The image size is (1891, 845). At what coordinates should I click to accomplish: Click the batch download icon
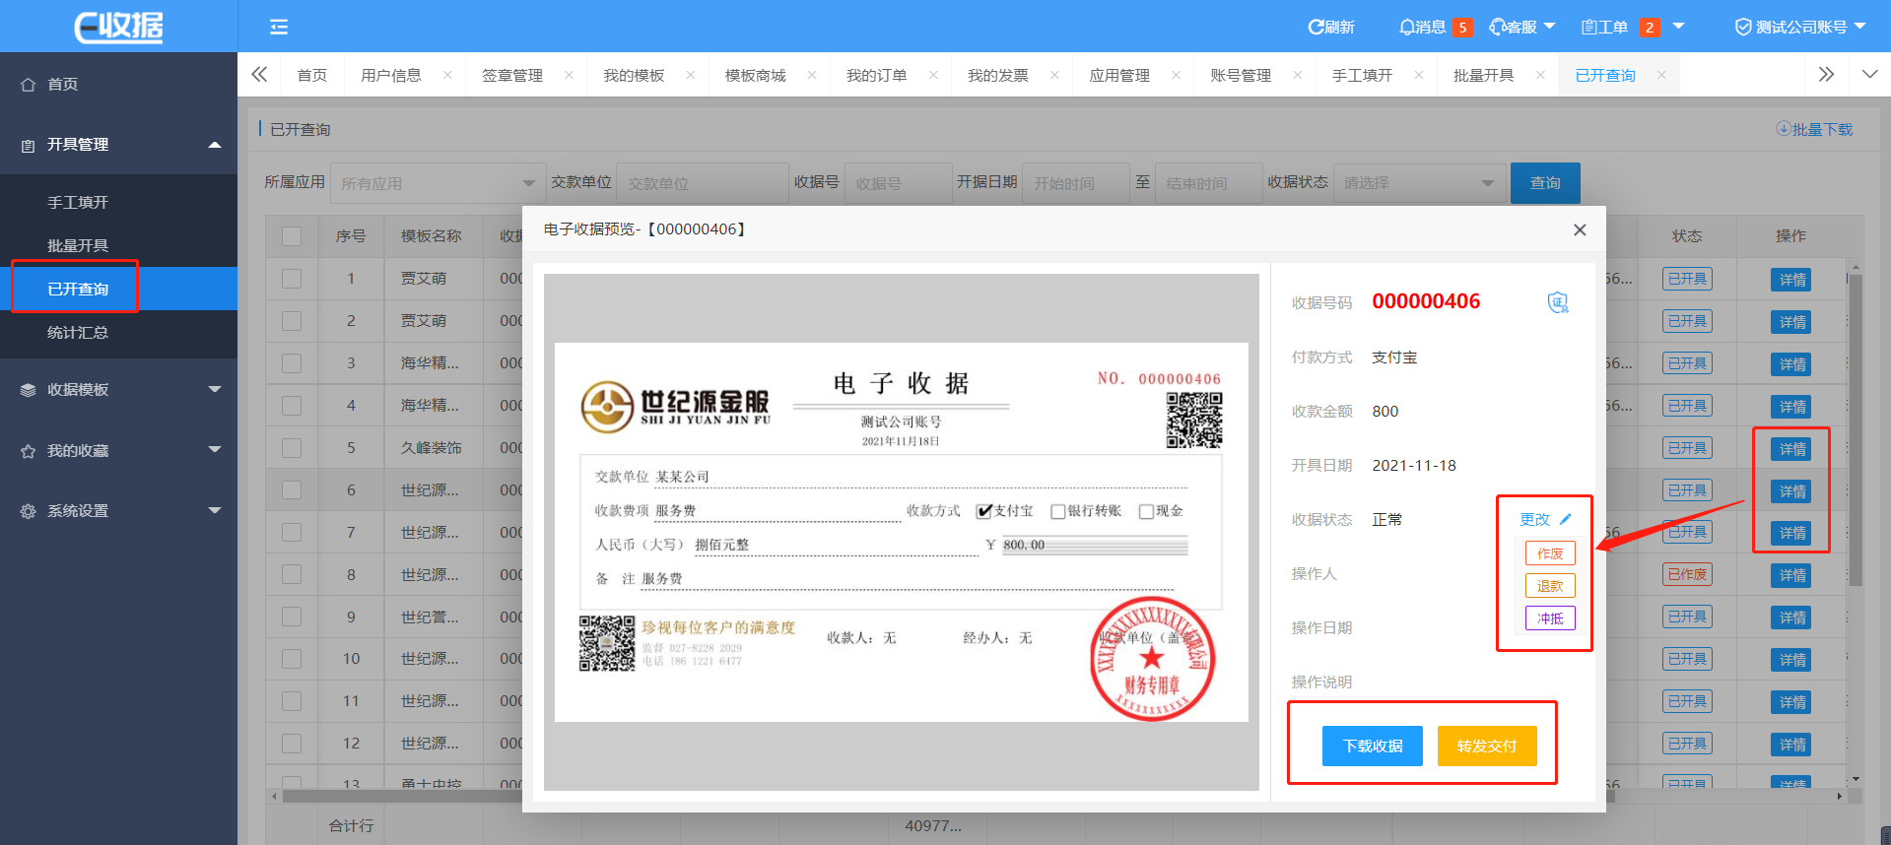(1784, 129)
